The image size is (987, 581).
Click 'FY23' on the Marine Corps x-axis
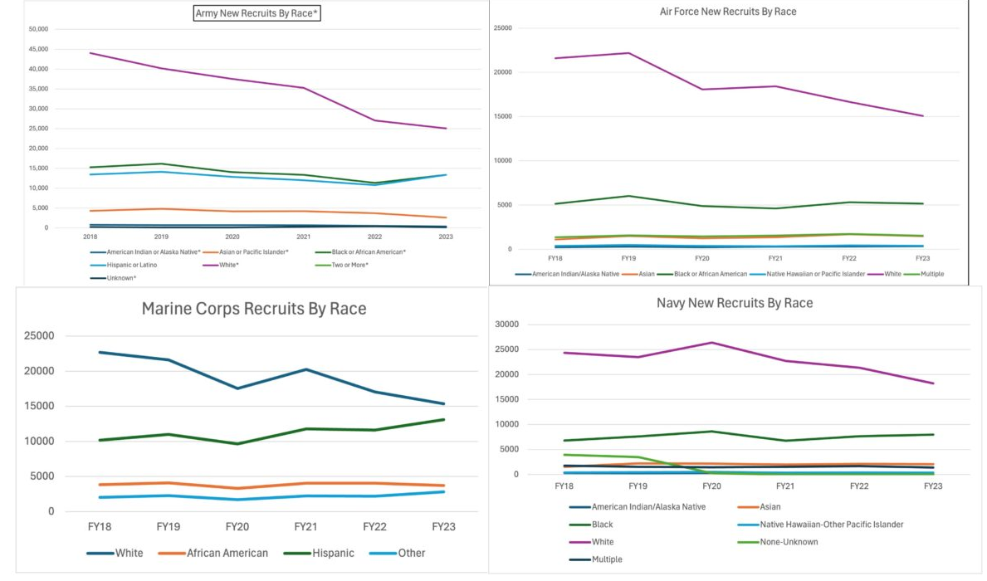[x=443, y=527]
